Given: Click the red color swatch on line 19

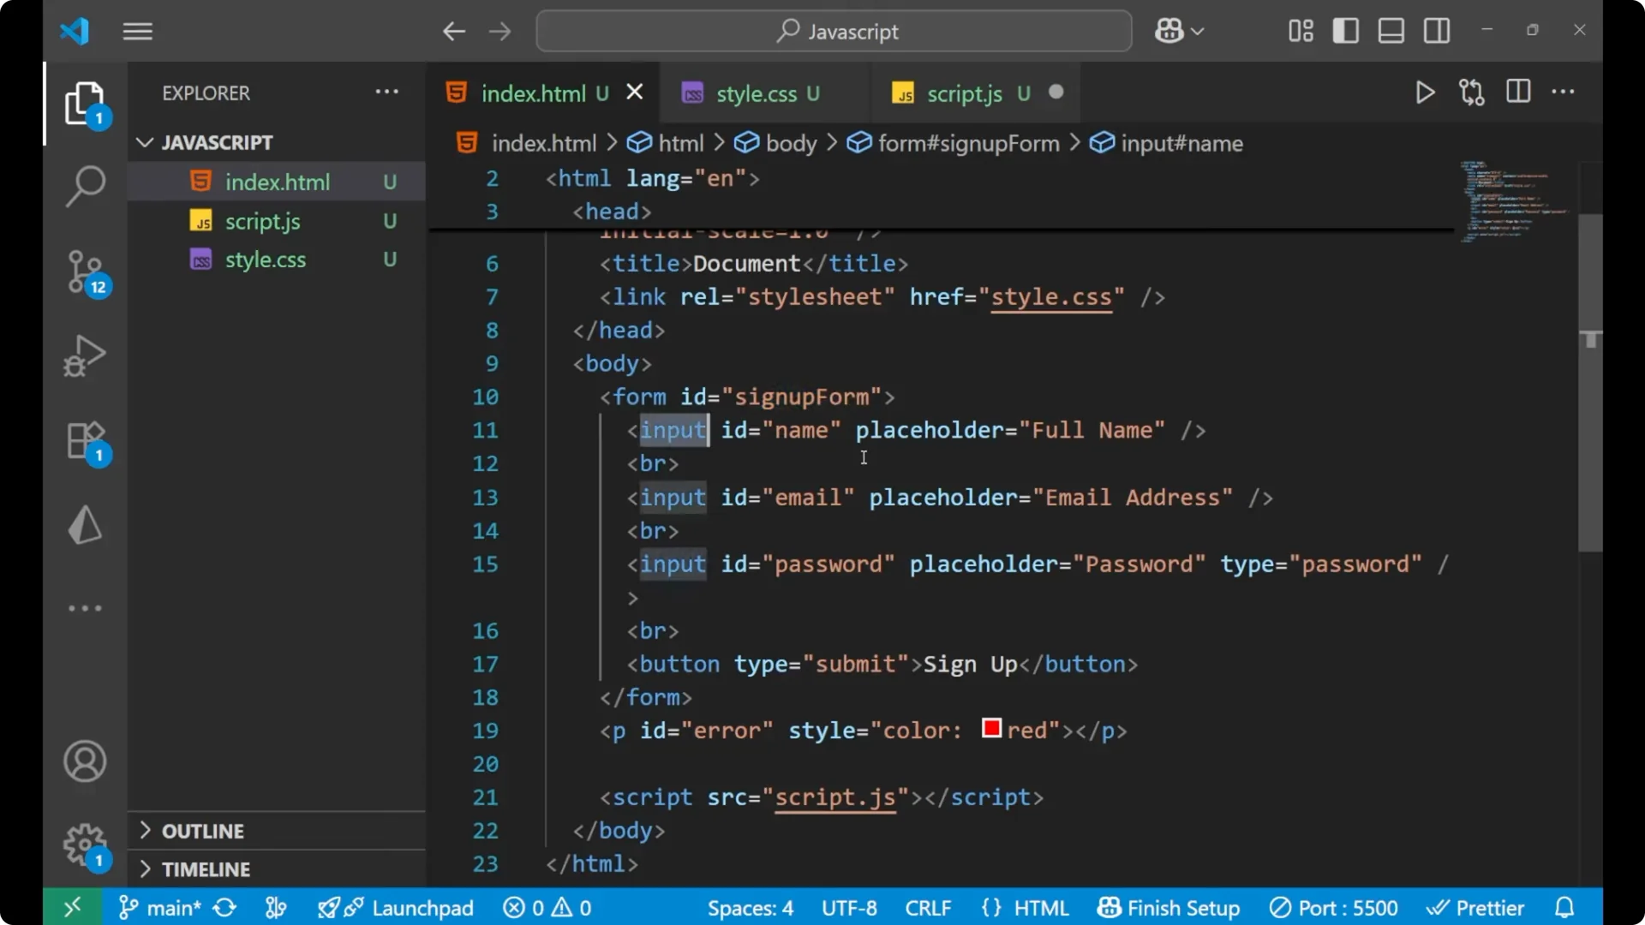Looking at the screenshot, I should tap(990, 729).
